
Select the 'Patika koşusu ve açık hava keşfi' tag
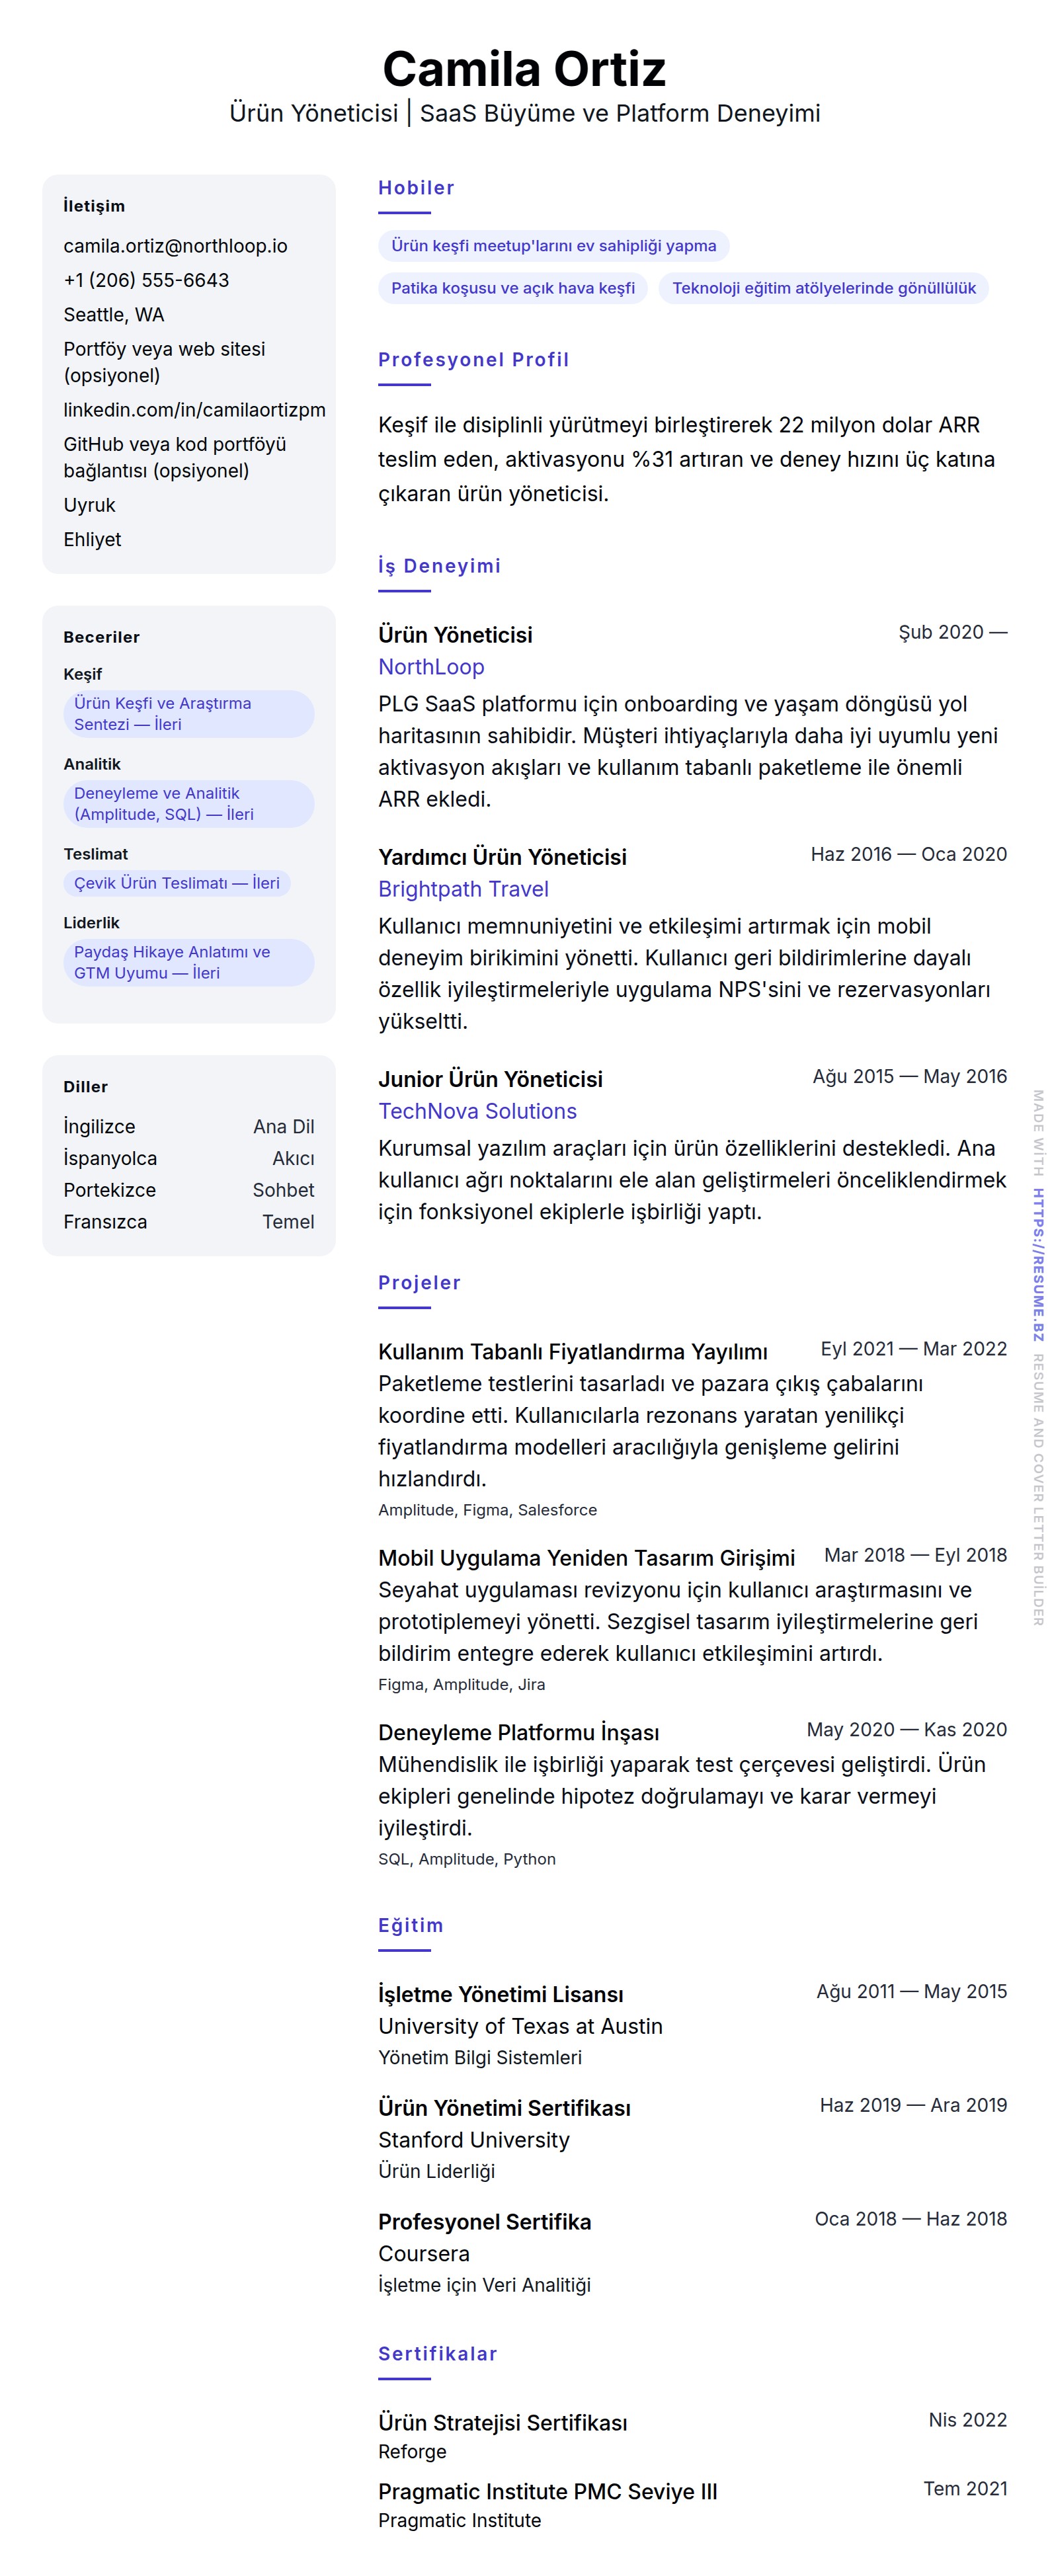[512, 288]
